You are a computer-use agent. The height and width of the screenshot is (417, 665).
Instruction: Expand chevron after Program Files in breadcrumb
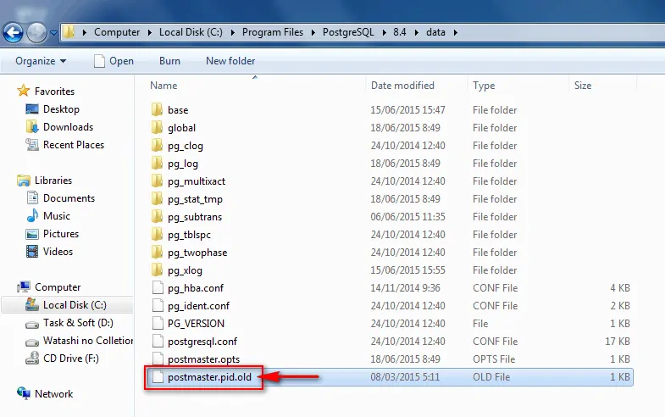[313, 33]
